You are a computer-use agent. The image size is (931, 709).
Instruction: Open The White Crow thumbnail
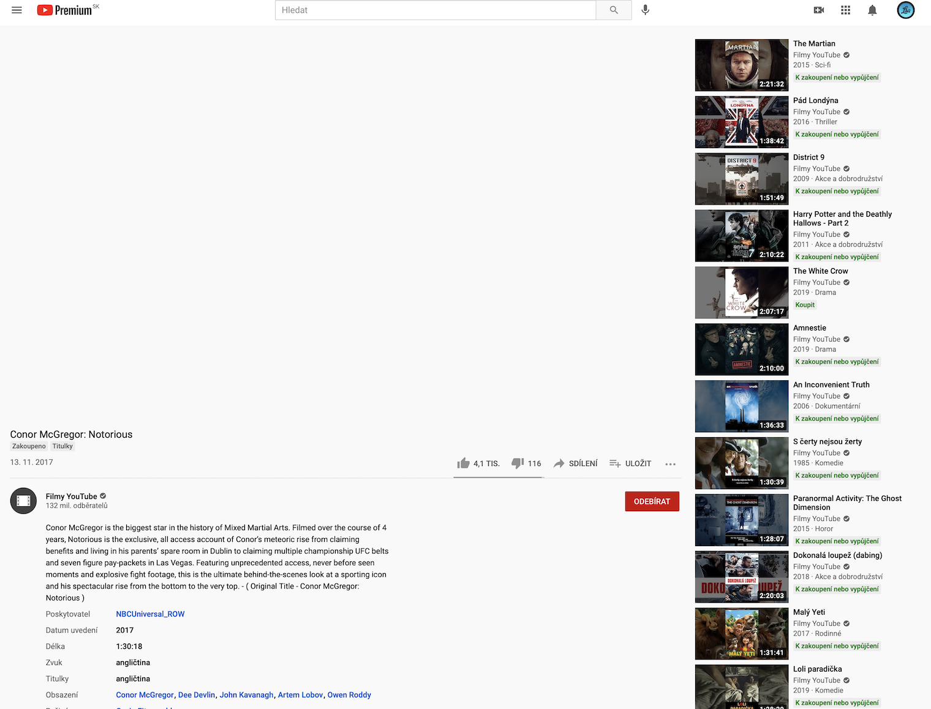coord(742,293)
